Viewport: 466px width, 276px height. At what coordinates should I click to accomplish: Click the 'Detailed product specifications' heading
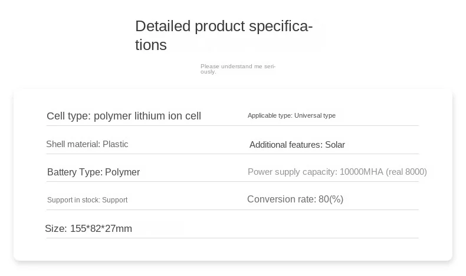[x=224, y=26]
